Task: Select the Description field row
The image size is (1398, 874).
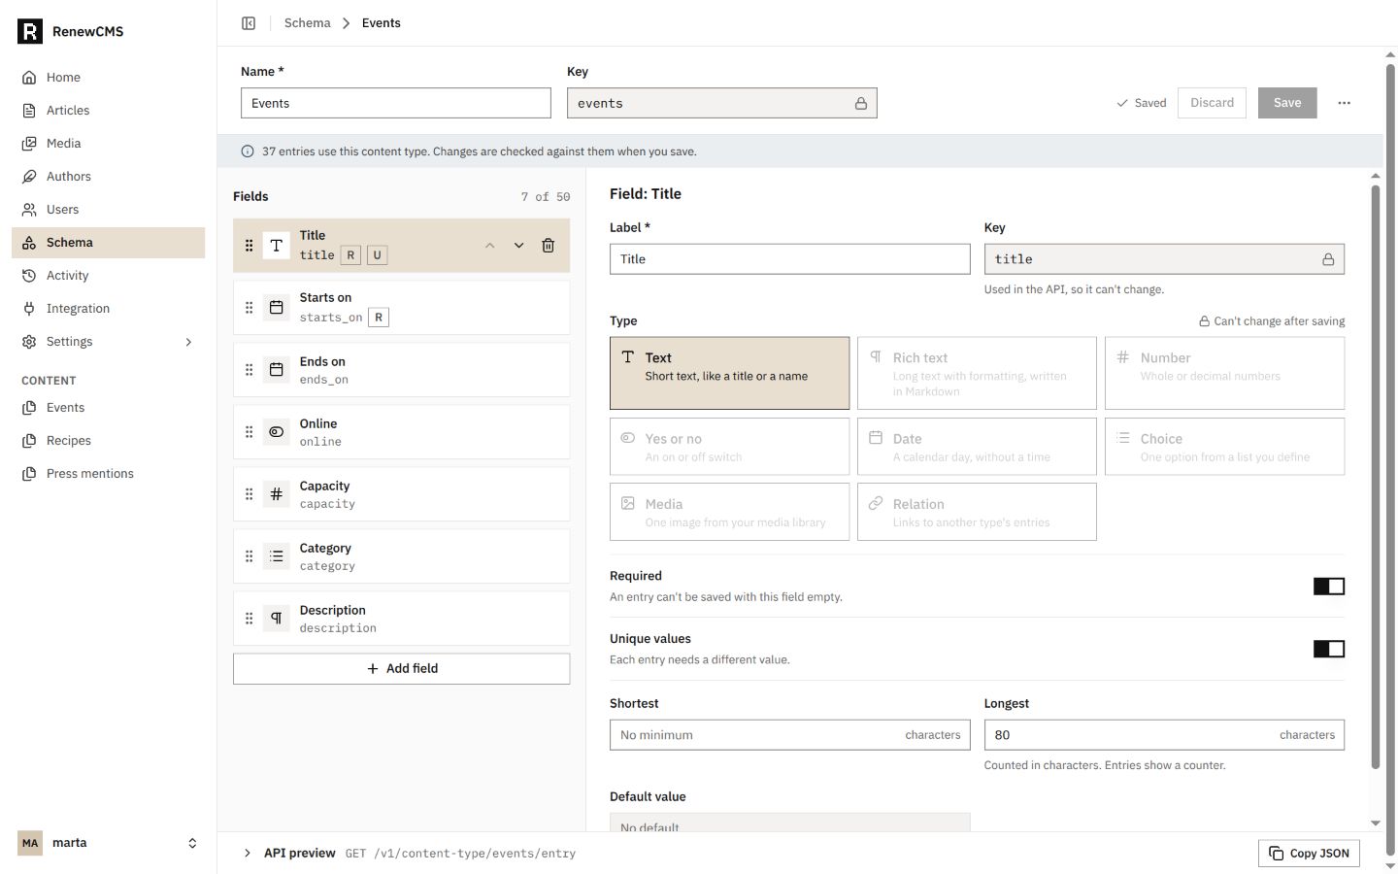Action: pyautogui.click(x=401, y=619)
